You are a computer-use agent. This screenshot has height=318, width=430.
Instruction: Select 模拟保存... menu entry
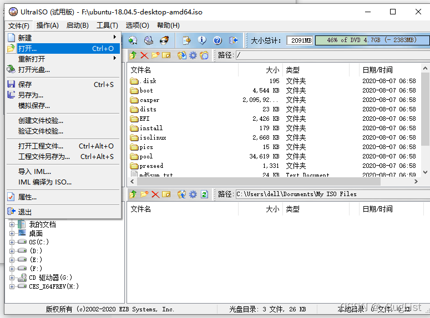(x=63, y=105)
